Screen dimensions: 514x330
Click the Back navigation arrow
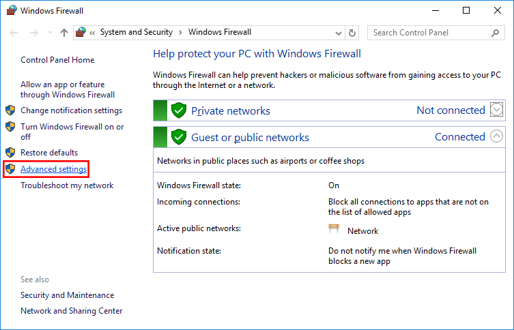pos(14,33)
